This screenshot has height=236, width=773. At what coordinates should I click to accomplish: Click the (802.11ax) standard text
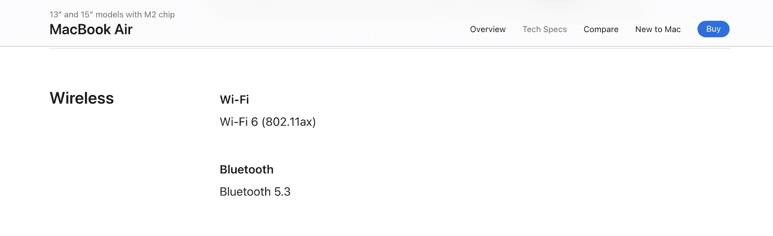[288, 122]
